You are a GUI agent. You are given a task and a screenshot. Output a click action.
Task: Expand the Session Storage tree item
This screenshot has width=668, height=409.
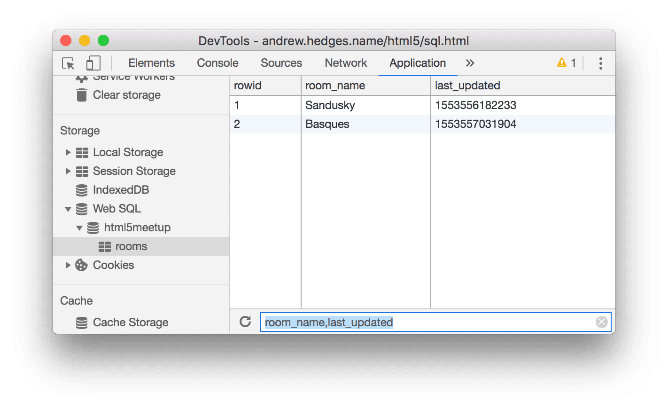point(68,171)
